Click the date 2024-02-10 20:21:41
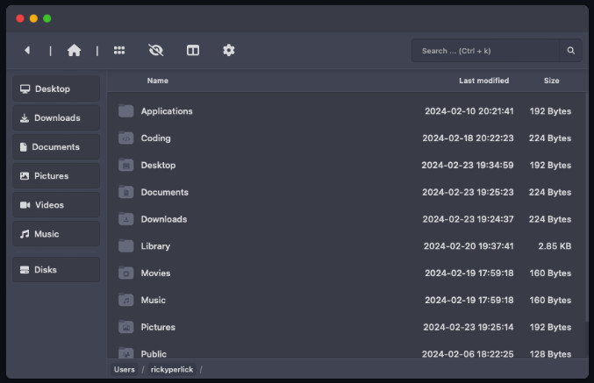The width and height of the screenshot is (594, 383). (x=469, y=111)
